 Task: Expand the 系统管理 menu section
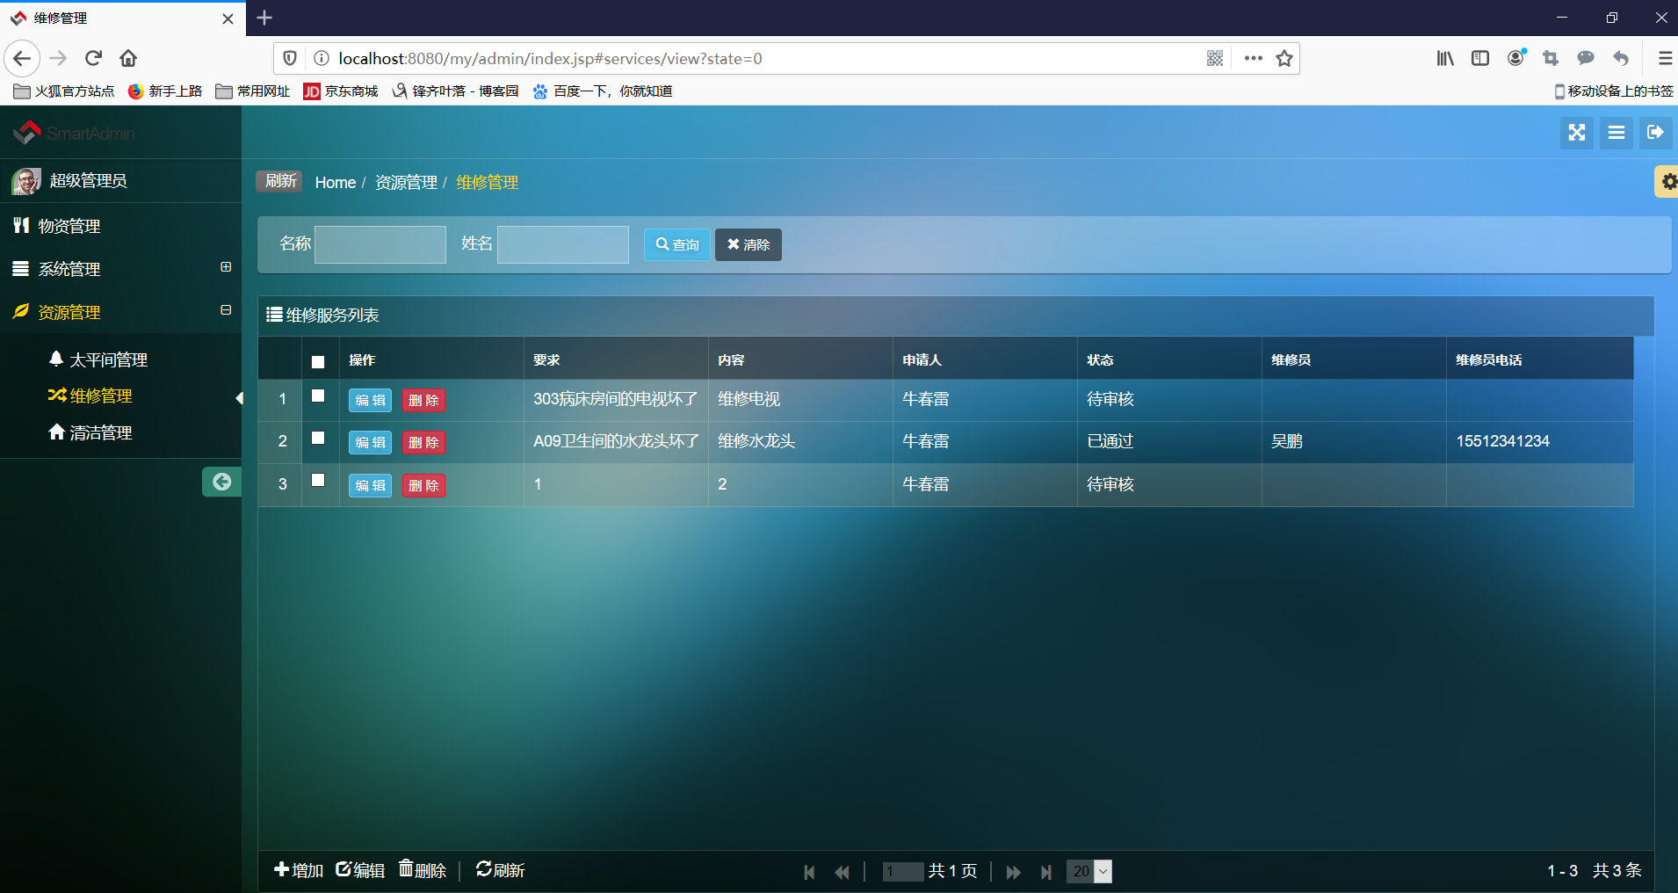(x=225, y=268)
